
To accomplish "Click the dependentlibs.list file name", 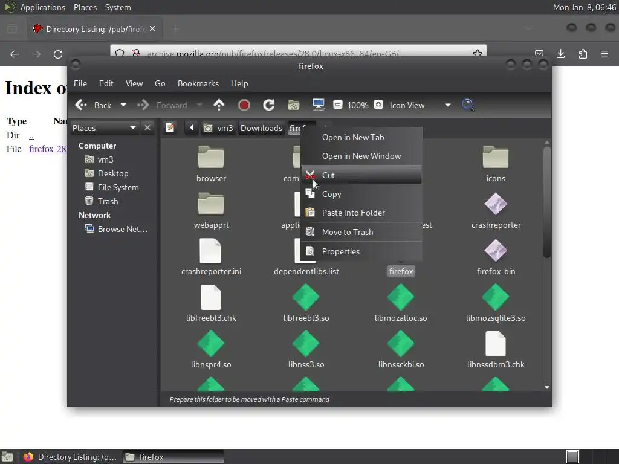I will [x=306, y=271].
